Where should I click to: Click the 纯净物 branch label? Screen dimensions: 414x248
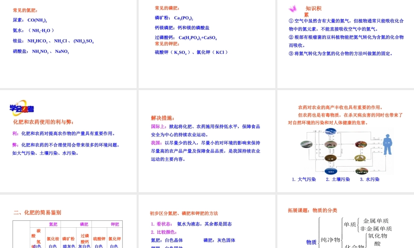(x=330, y=240)
